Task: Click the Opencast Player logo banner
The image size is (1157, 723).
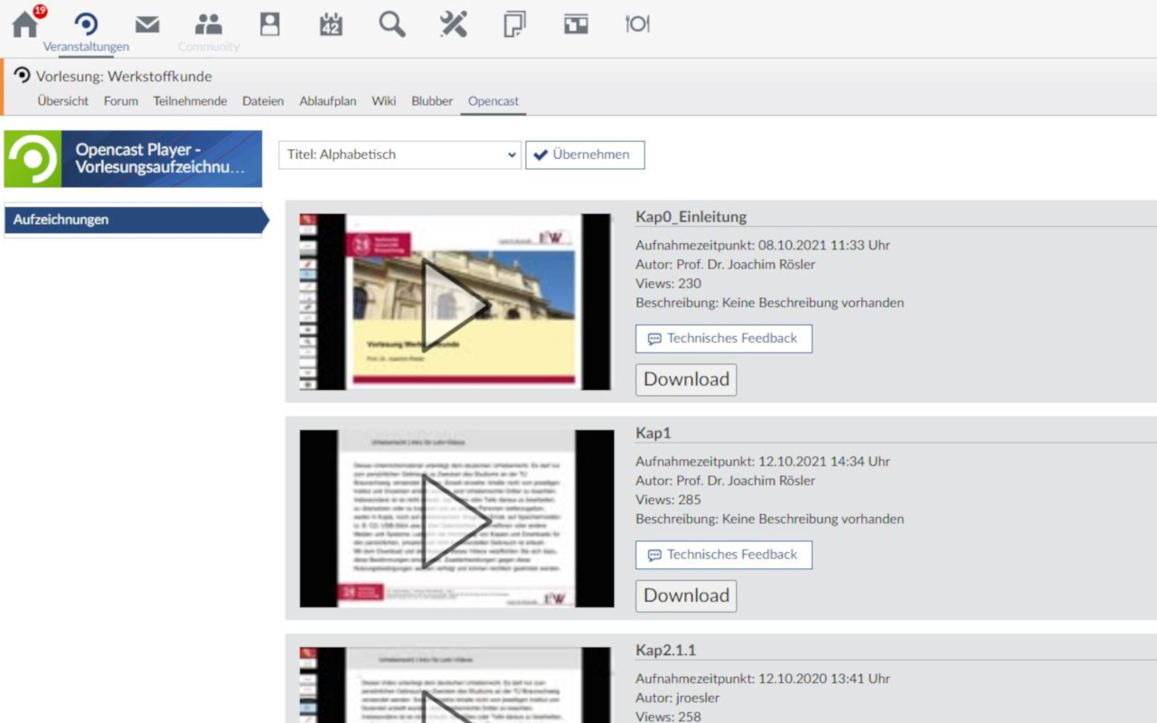Action: click(x=133, y=158)
